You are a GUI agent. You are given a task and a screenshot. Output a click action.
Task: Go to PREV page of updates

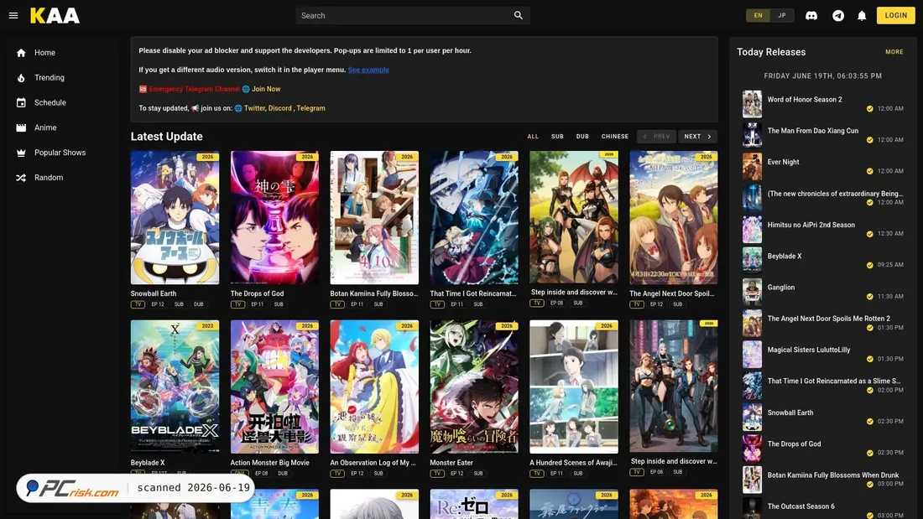pos(656,137)
